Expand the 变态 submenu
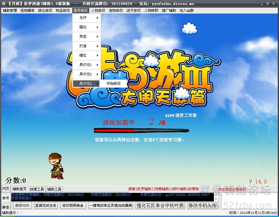Screen dimensions: 279x217 pos(87,37)
